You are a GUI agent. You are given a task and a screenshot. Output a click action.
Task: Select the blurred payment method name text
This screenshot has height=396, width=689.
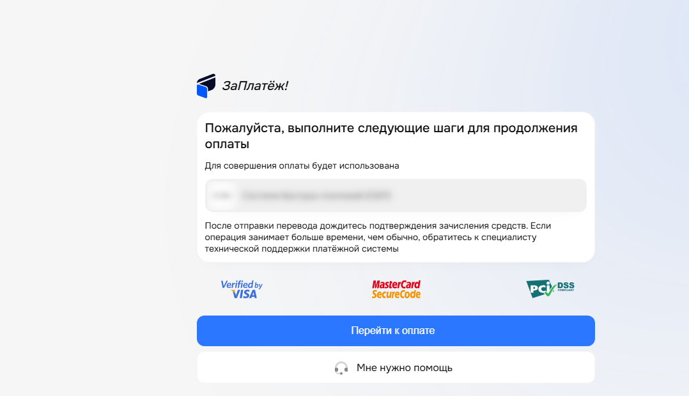[316, 195]
